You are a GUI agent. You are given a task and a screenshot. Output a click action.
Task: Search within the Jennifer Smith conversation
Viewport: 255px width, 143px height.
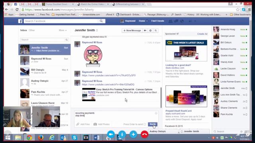(x=156, y=31)
